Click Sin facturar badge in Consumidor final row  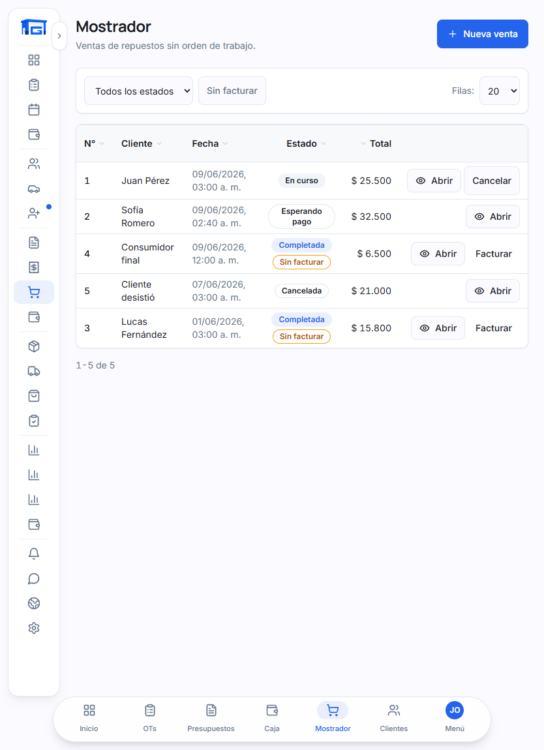[x=301, y=262]
